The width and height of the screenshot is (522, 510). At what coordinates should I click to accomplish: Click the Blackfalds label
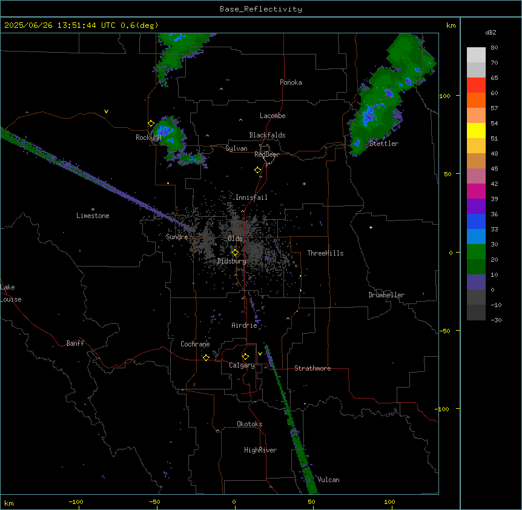click(267, 135)
